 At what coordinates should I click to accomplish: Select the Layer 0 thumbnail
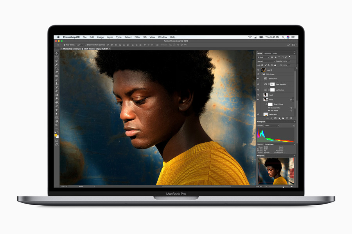point(263,70)
